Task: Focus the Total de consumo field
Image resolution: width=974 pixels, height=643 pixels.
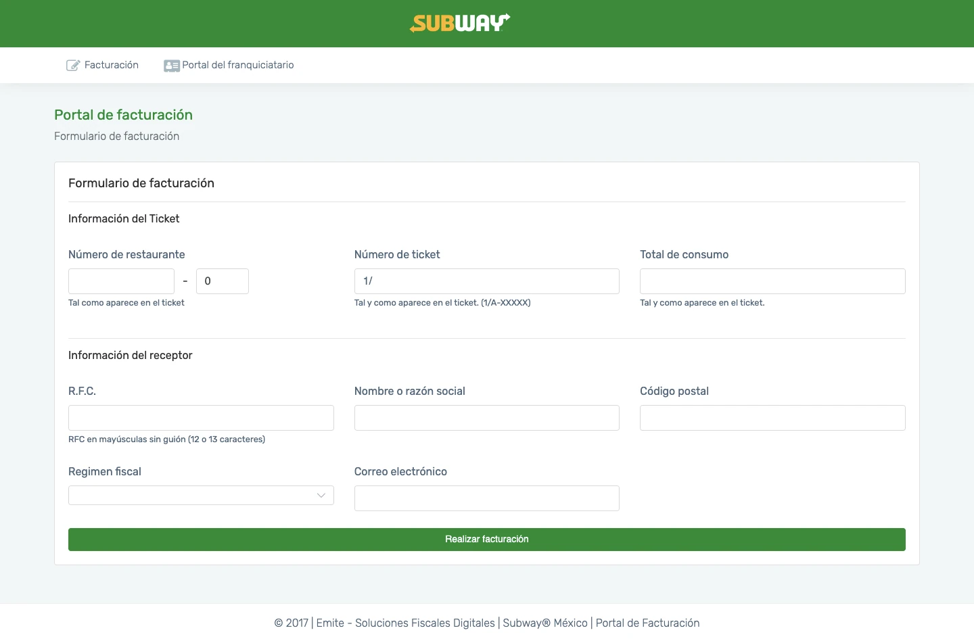Action: [x=772, y=281]
